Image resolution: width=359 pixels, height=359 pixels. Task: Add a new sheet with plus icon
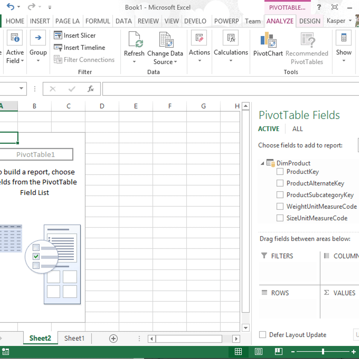click(x=113, y=339)
